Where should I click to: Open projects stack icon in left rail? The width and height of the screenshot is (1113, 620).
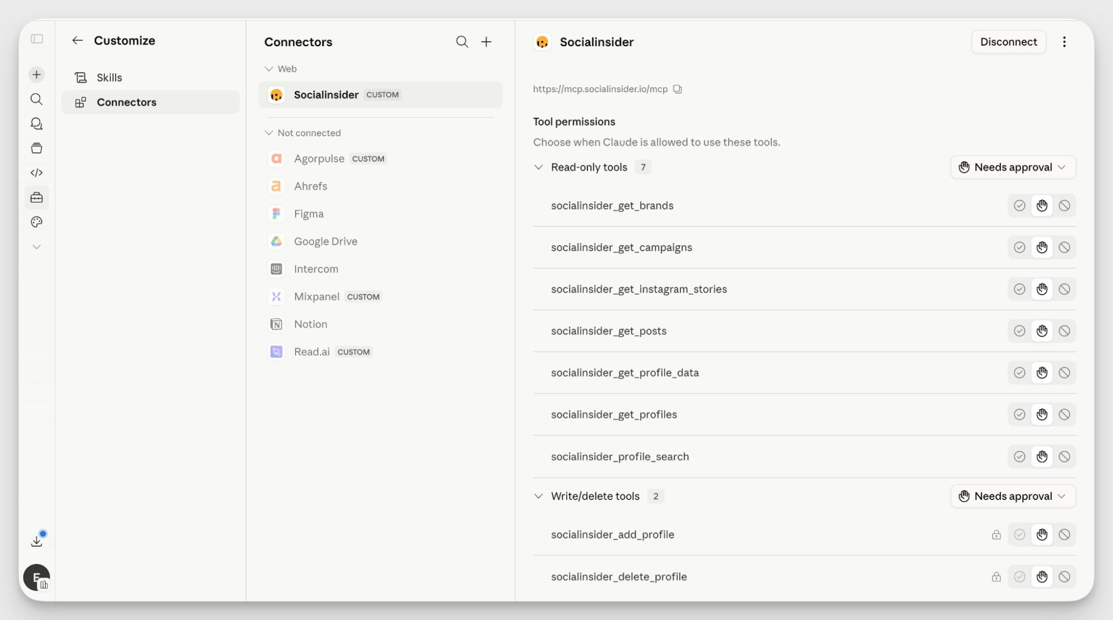(x=37, y=148)
